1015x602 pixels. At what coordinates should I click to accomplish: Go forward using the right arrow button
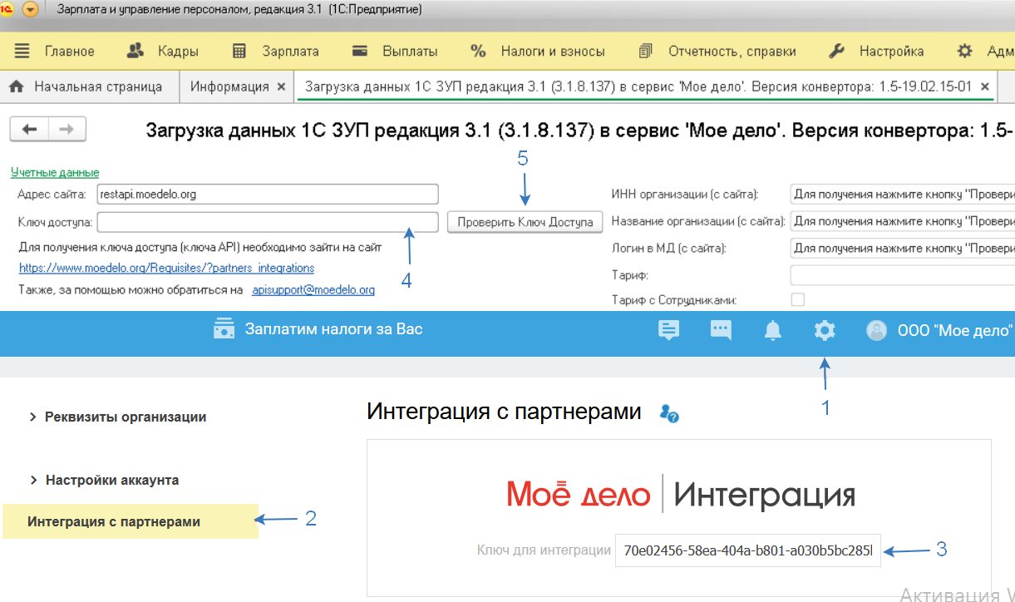coord(67,129)
